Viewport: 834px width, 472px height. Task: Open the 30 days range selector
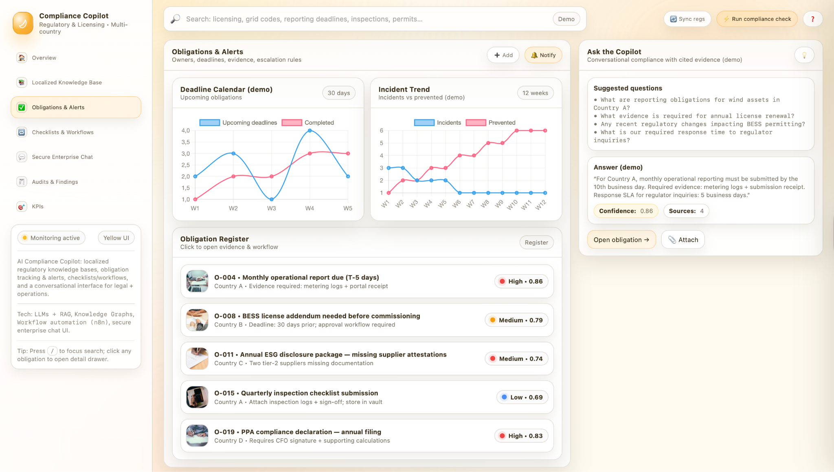[338, 93]
